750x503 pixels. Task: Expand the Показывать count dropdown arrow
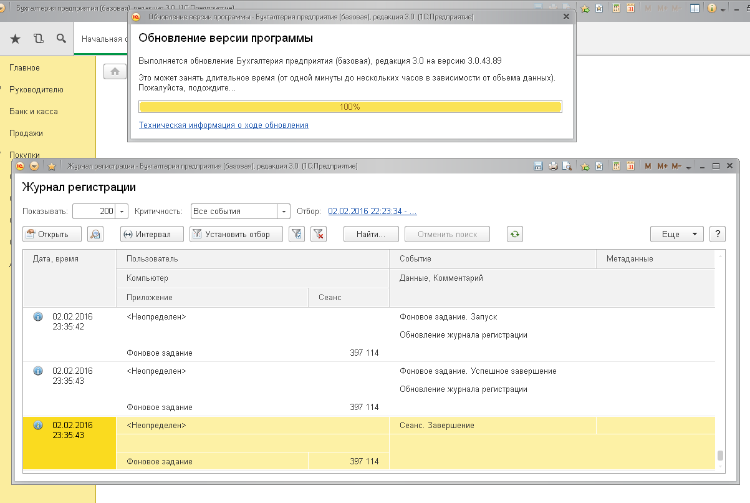[x=122, y=212]
